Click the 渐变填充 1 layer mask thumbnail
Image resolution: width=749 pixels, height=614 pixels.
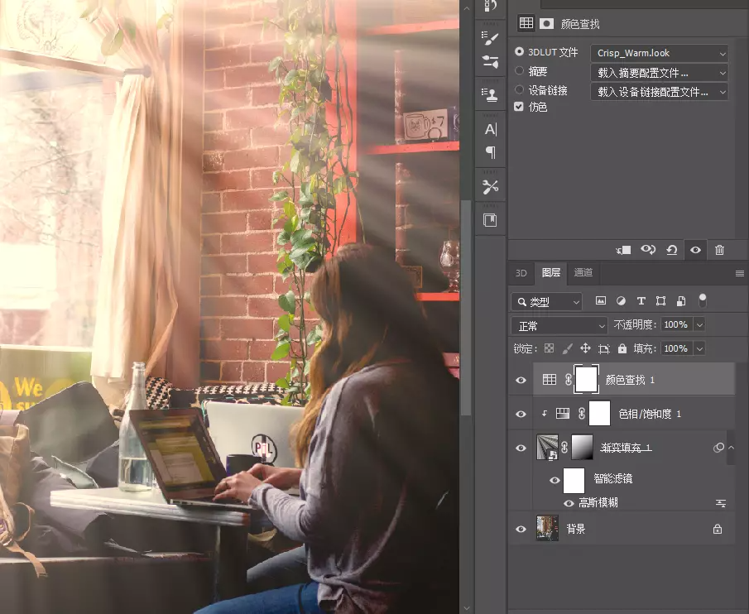point(582,448)
